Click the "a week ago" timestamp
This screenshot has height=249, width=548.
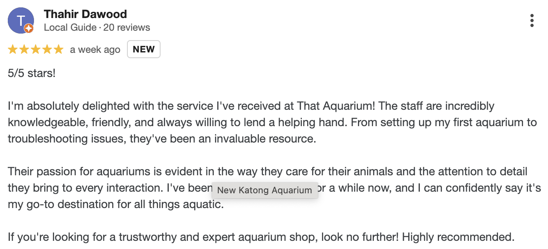[95, 50]
